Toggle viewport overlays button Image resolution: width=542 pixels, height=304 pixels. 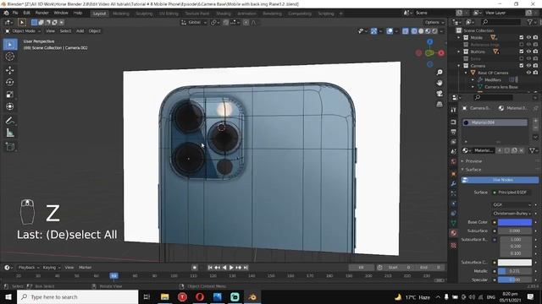[390, 31]
